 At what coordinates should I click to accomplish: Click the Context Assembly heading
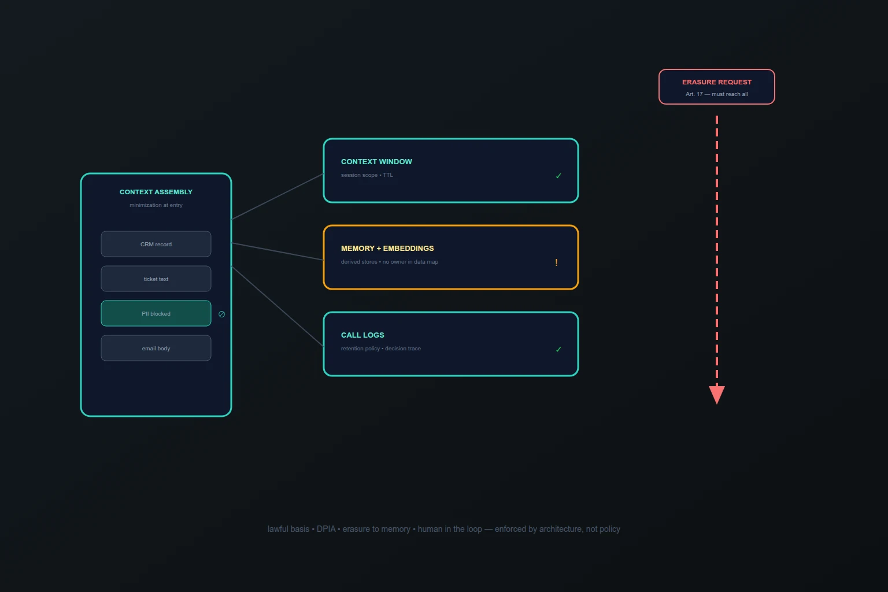click(x=156, y=192)
